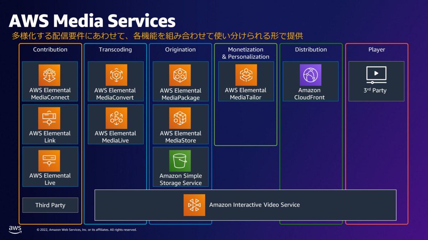Click the AWS Elemental MediaTailor label

point(246,94)
